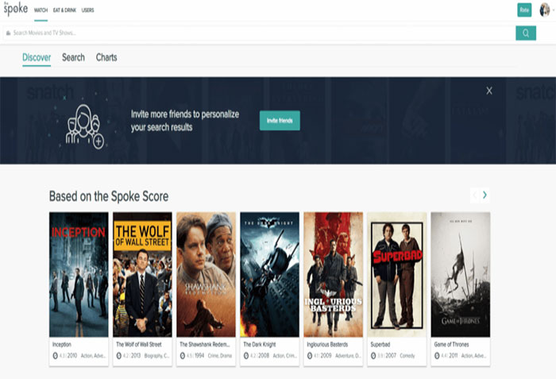Click the Superbad title link

[380, 345]
